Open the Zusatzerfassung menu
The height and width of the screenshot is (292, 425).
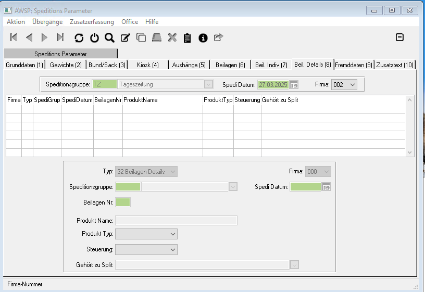[x=92, y=22]
